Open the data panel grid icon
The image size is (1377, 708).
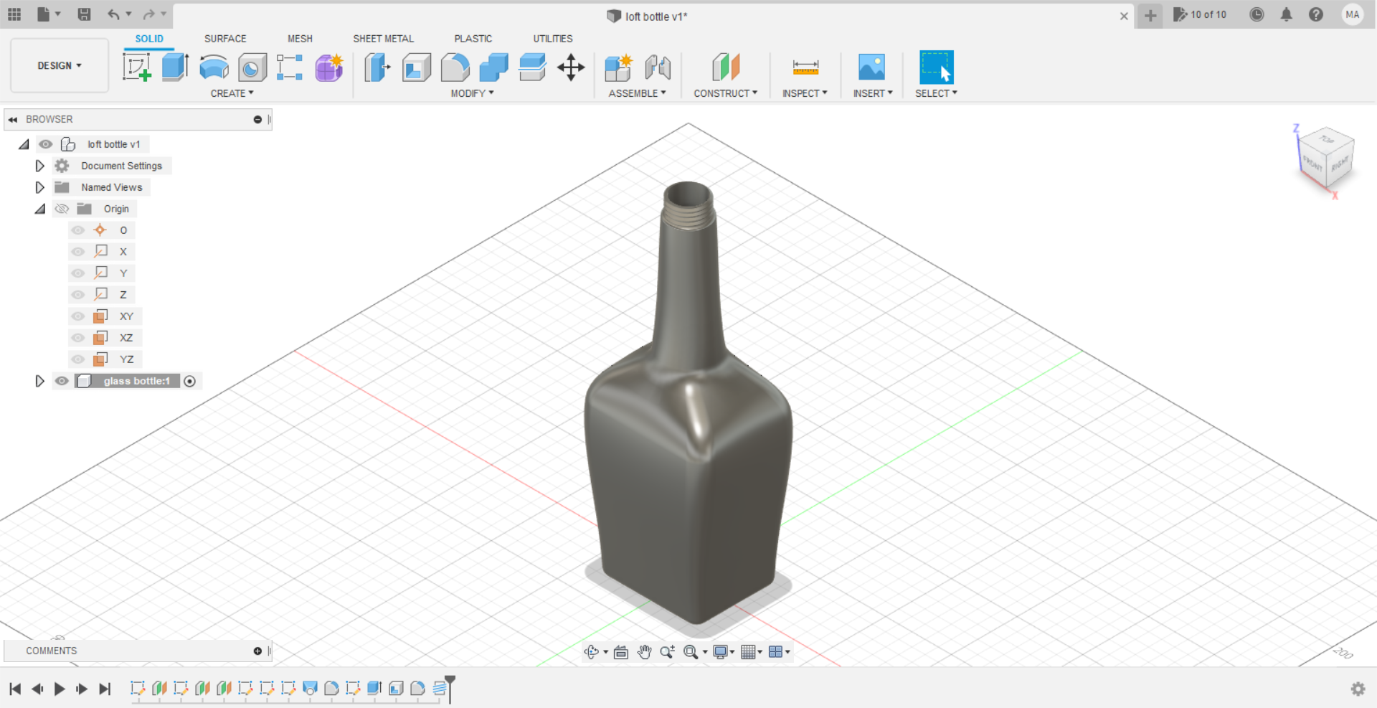tap(14, 14)
